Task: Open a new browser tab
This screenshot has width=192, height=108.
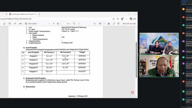Action: coord(39,14)
